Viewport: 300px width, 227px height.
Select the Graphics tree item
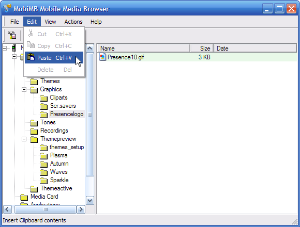tap(51, 89)
